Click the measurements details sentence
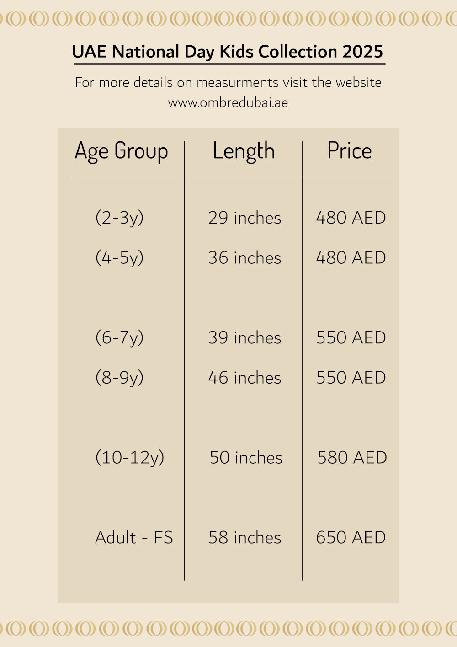 point(228,82)
